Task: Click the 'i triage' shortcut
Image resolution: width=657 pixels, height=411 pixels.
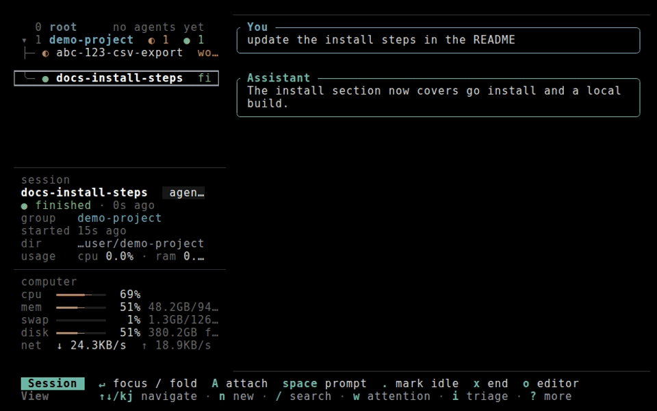Action: 480,397
